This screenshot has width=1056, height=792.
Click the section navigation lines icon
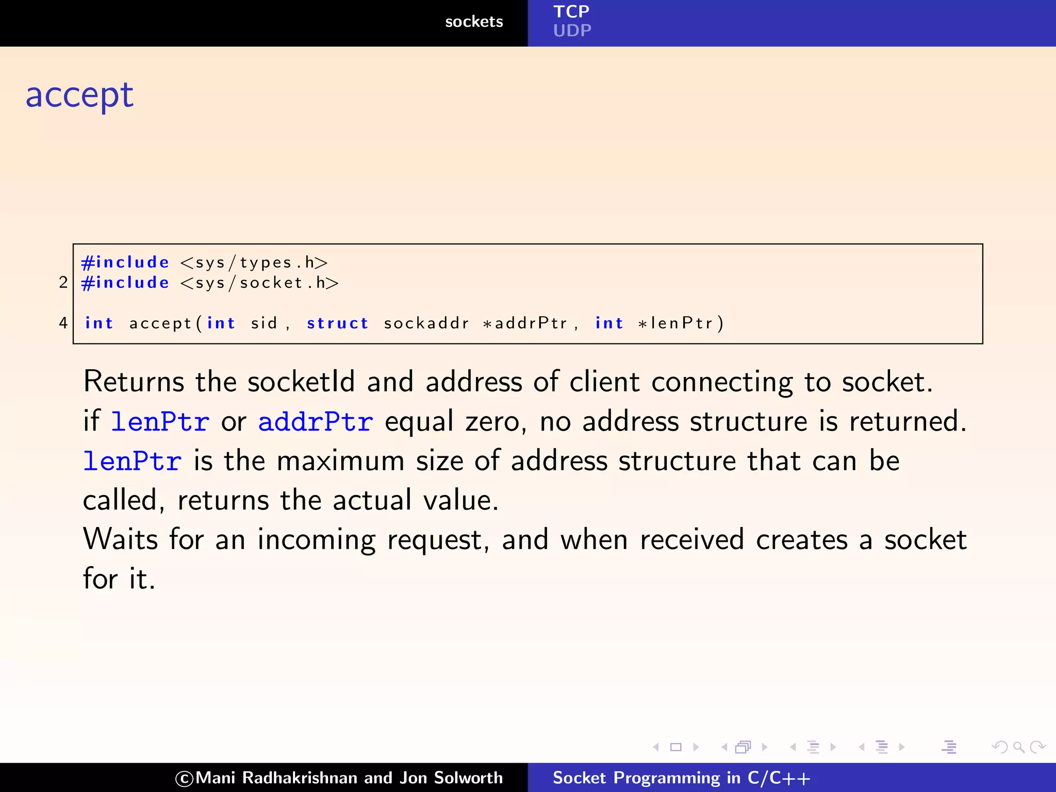[882, 747]
